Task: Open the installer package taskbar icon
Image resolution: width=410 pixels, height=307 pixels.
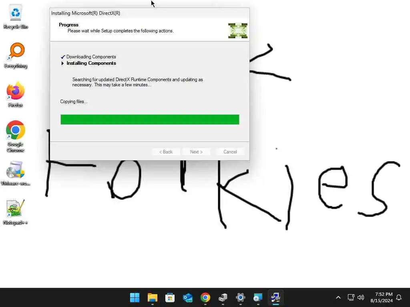Action: tap(223, 297)
